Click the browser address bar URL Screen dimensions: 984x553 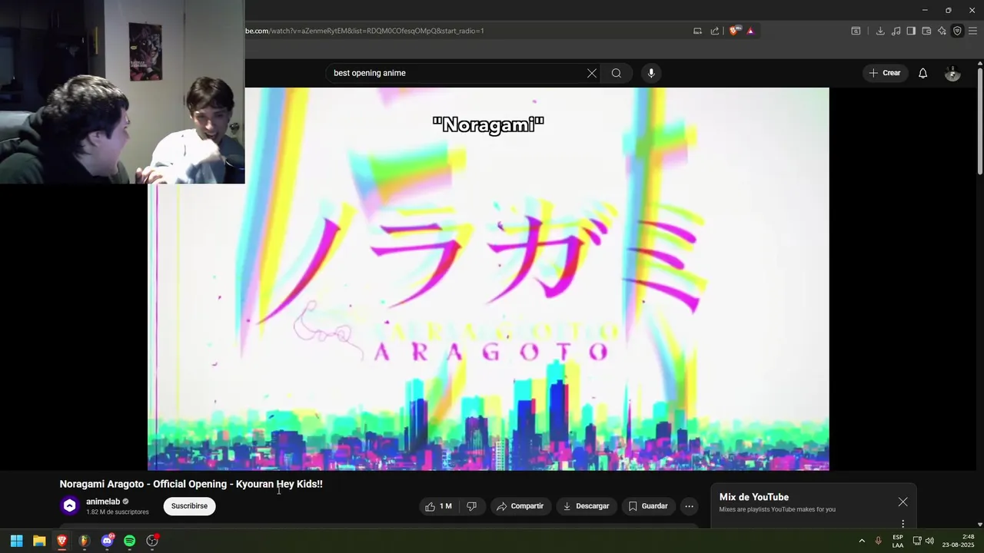tap(365, 31)
